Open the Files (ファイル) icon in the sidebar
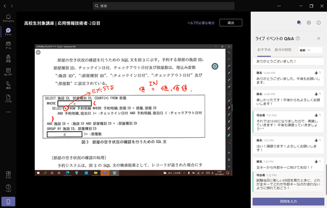Viewport: 327px width, 208px height. click(x=8, y=99)
